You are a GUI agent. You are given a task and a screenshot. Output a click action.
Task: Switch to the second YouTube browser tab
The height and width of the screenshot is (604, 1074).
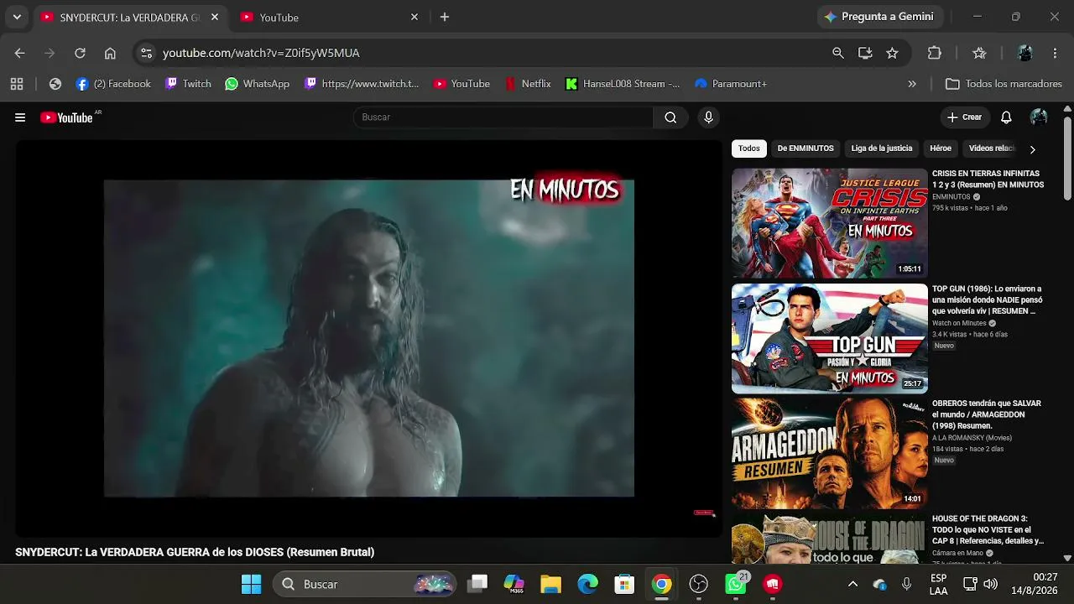tap(328, 17)
